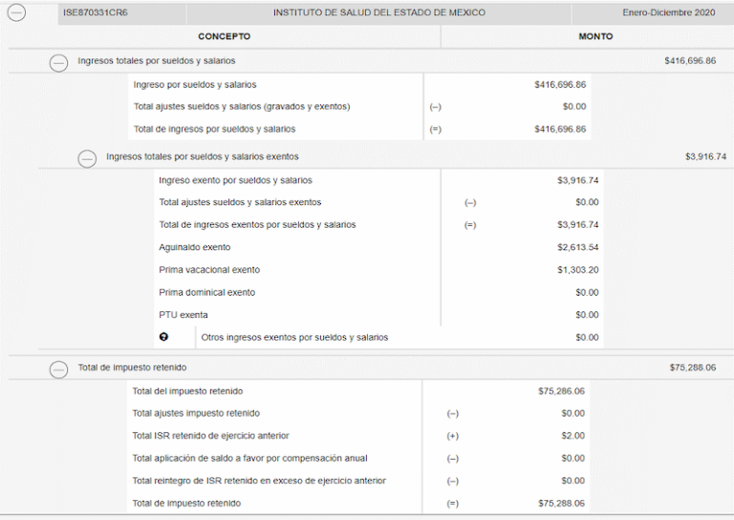Viewport: 734px width, 520px height.
Task: Click Ingreso exento por sueldos y salarios
Action: tap(235, 180)
